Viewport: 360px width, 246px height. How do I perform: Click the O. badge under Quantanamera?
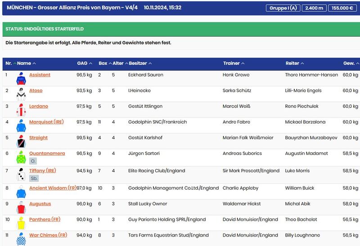[33, 161]
